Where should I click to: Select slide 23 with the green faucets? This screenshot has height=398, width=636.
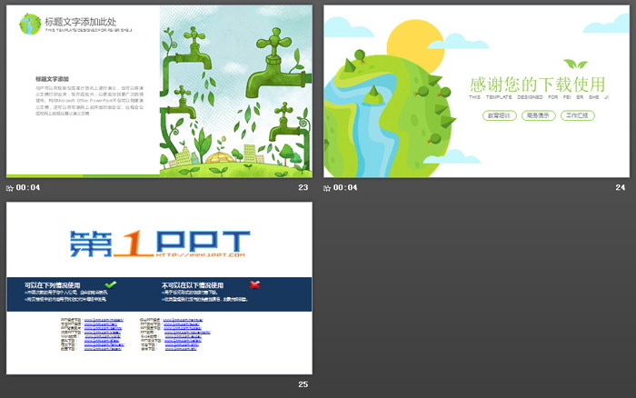point(159,91)
